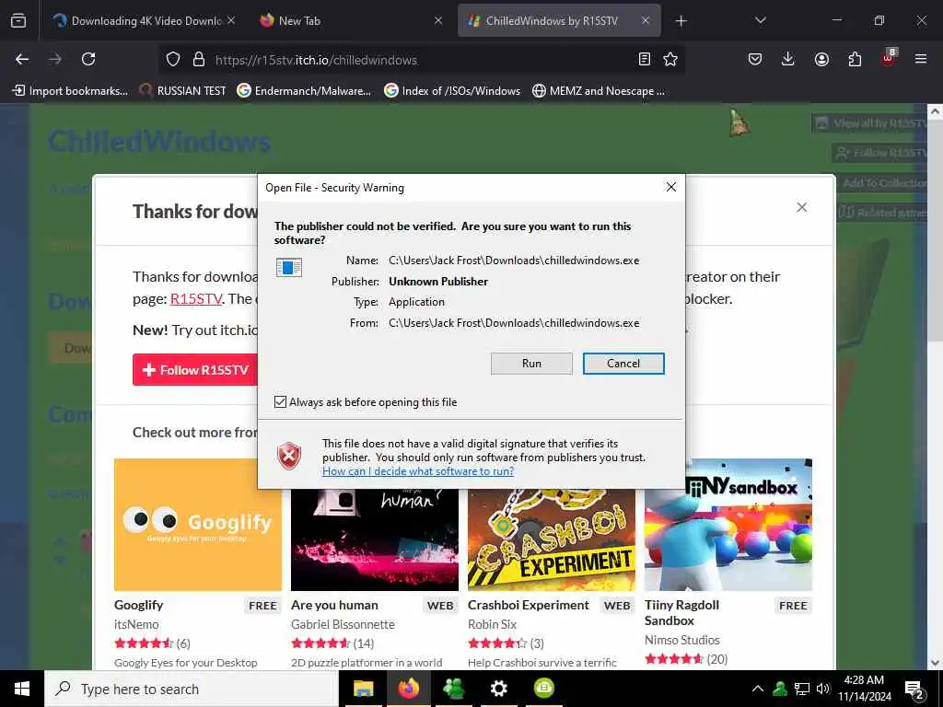The width and height of the screenshot is (943, 707).
Task: Open the Crashboi Experiment thumbnail
Action: [552, 539]
